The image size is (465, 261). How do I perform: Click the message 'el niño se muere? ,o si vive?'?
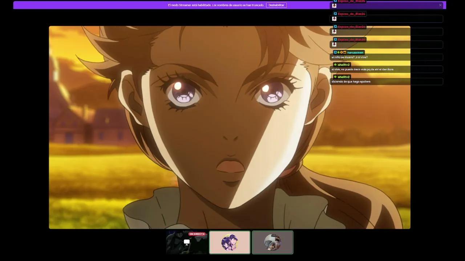pyautogui.click(x=349, y=57)
